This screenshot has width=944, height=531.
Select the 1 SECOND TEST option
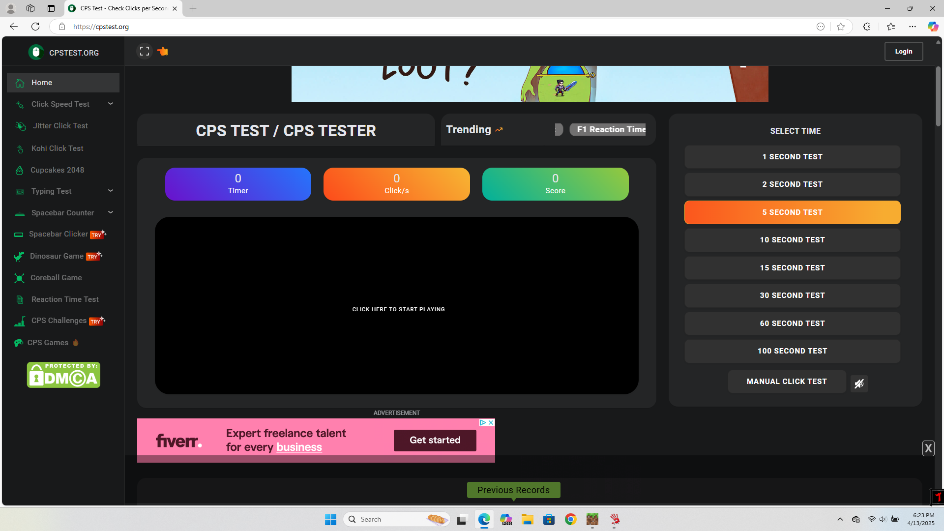792,157
